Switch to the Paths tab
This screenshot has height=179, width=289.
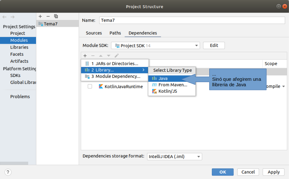(x=115, y=33)
